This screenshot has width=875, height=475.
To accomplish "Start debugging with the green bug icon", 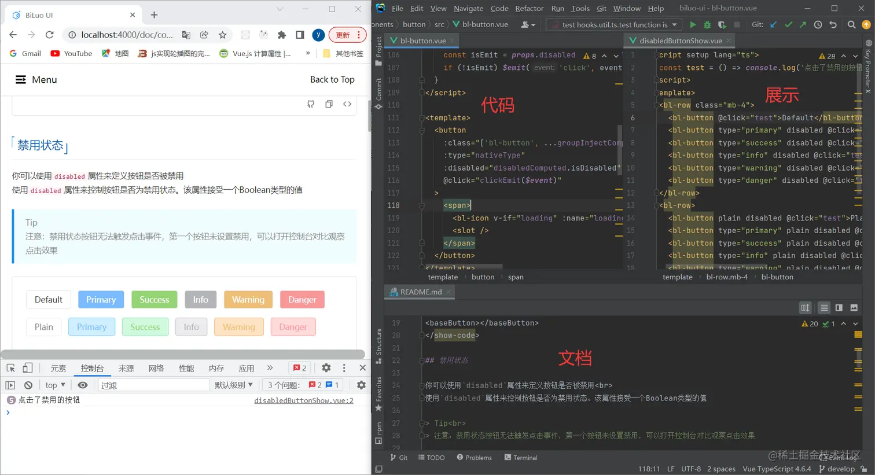I will pos(707,24).
